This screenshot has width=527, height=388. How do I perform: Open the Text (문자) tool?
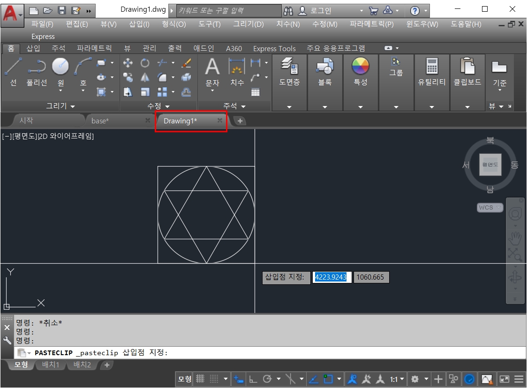[x=212, y=71]
